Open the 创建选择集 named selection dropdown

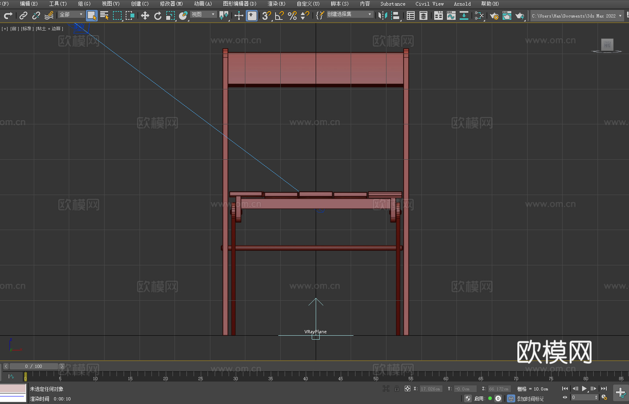(x=350, y=14)
